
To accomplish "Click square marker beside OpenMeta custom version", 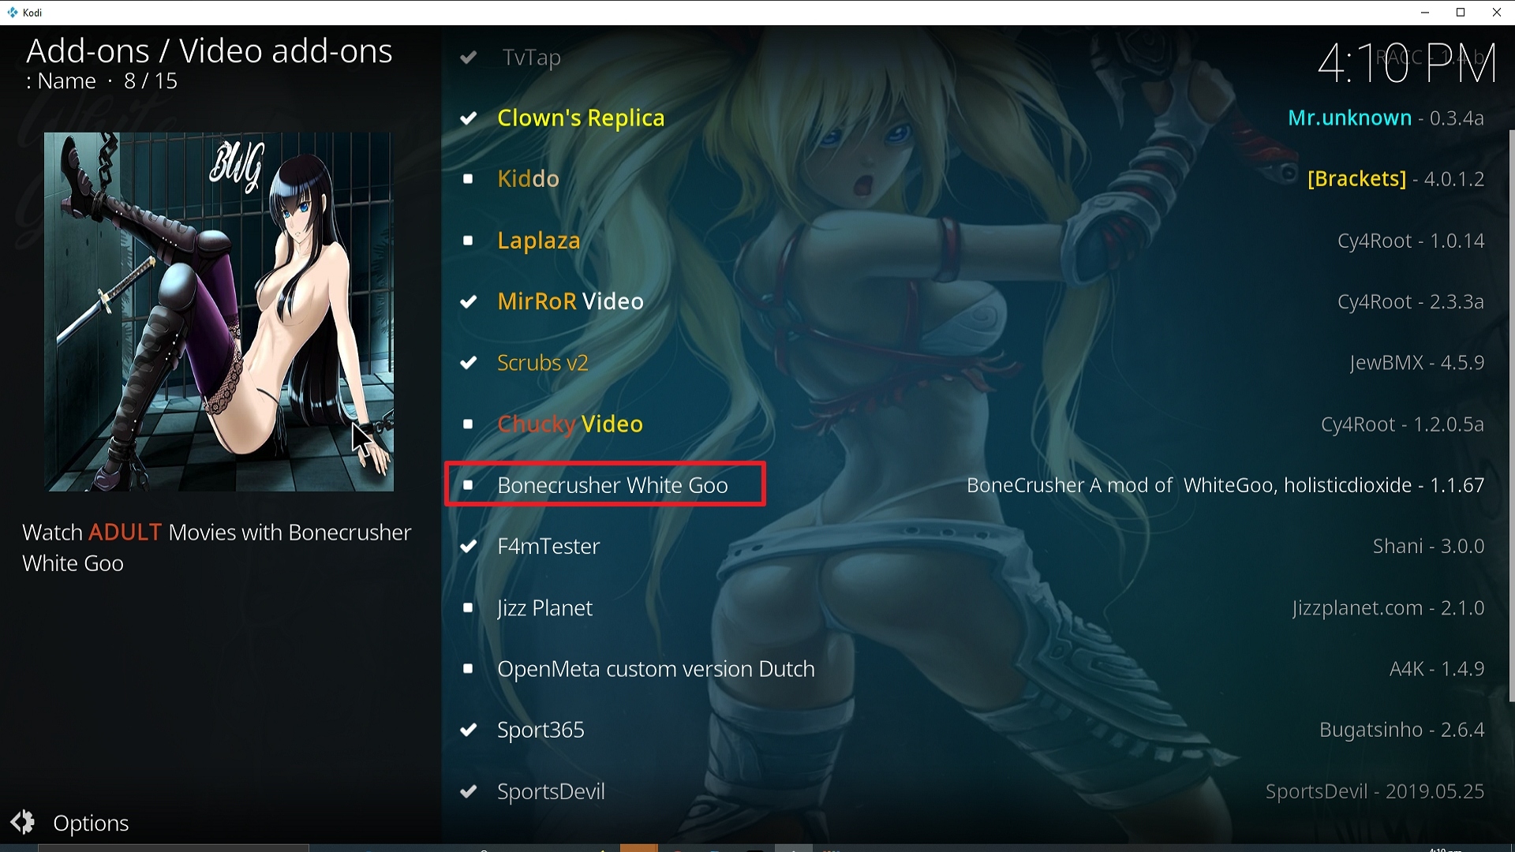I will (468, 669).
